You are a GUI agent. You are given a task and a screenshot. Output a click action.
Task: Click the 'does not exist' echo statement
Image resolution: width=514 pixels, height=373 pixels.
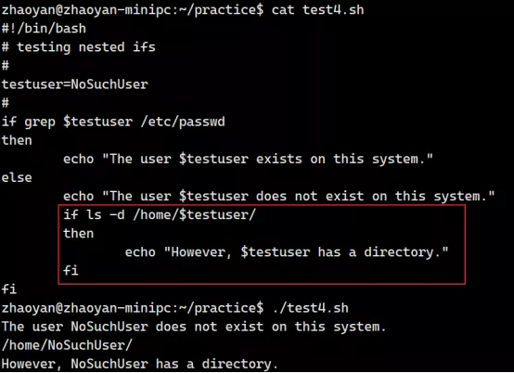(x=279, y=197)
